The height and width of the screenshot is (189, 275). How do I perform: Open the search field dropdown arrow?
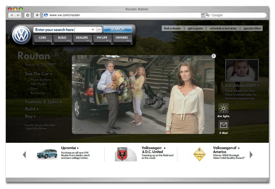point(93,30)
